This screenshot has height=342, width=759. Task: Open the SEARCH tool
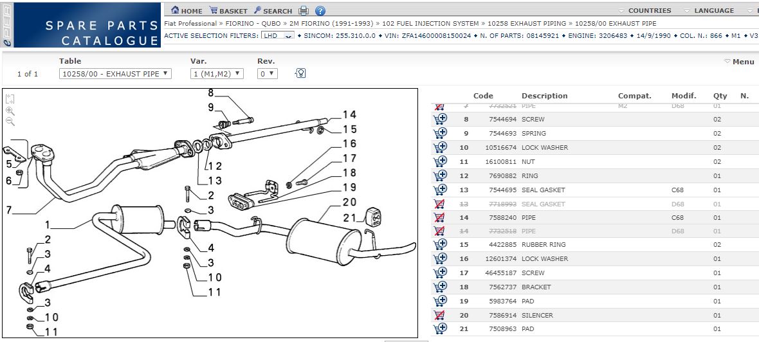click(x=273, y=11)
